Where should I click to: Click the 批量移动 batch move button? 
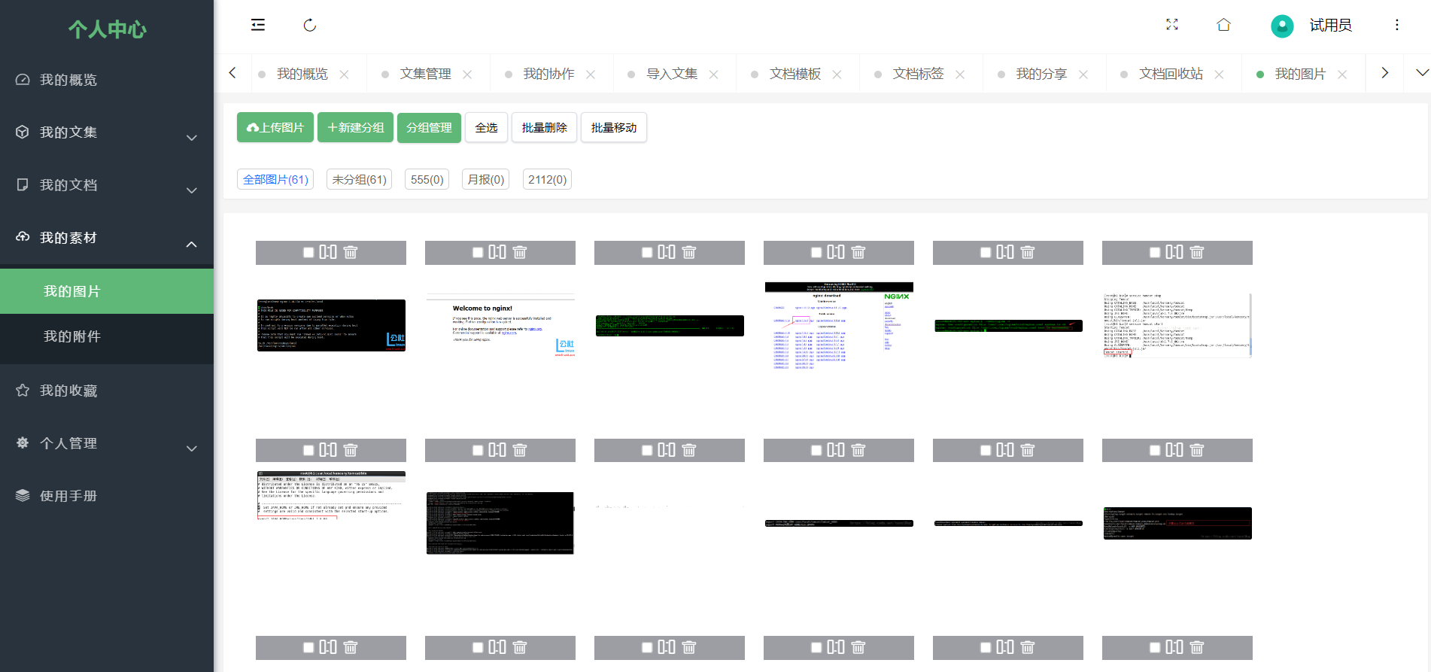tap(613, 127)
